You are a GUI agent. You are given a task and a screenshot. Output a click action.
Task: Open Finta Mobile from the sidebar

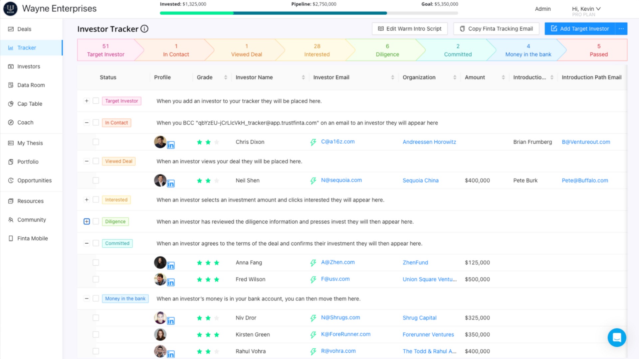click(x=32, y=238)
